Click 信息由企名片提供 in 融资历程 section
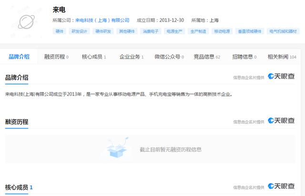Image resolution: width=305 pixels, height=196 pixels. [249, 122]
